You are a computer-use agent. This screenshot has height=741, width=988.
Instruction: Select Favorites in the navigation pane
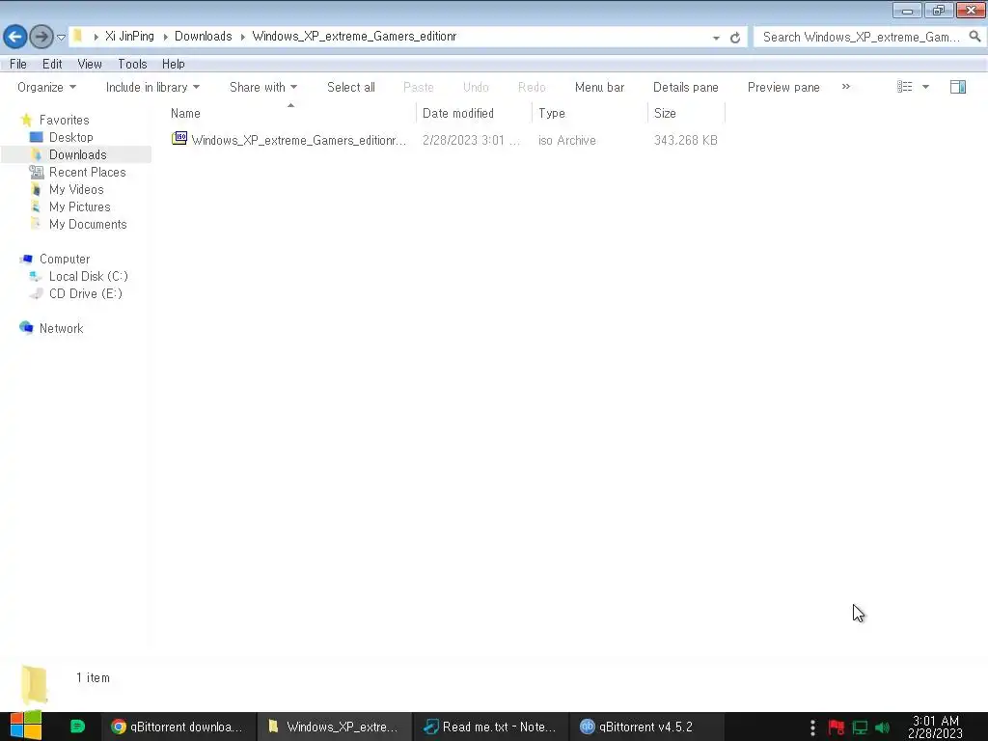click(65, 120)
